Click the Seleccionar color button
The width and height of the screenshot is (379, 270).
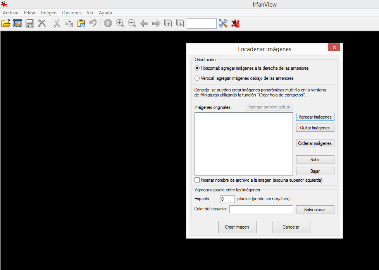[315, 210]
